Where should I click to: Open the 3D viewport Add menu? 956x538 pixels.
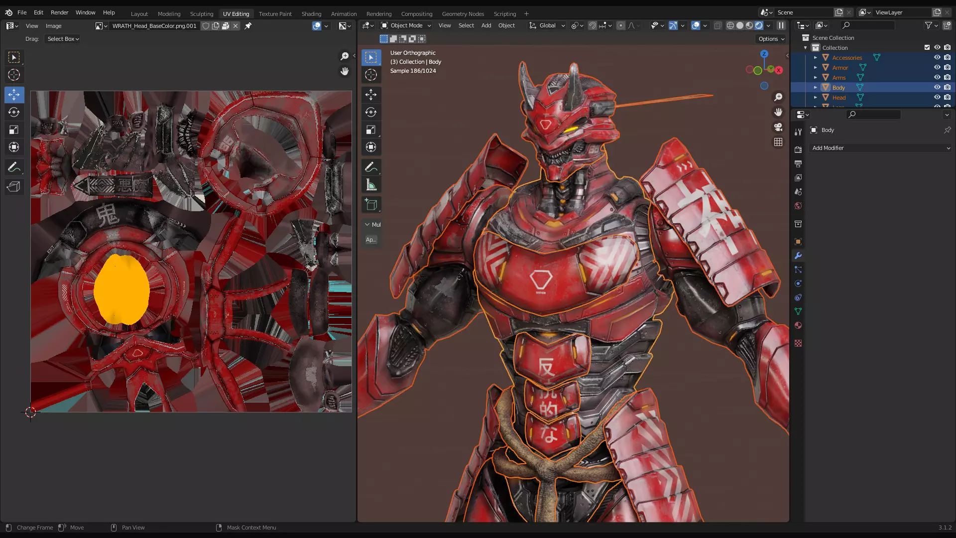486,25
